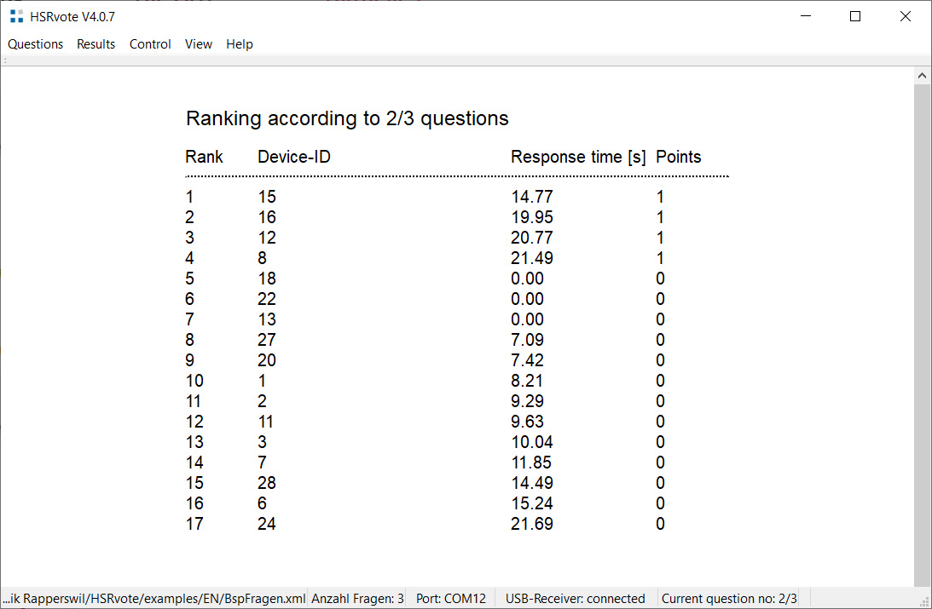Click the BspFragen.xml file path in status bar
Image resolution: width=932 pixels, height=609 pixels.
click(153, 598)
